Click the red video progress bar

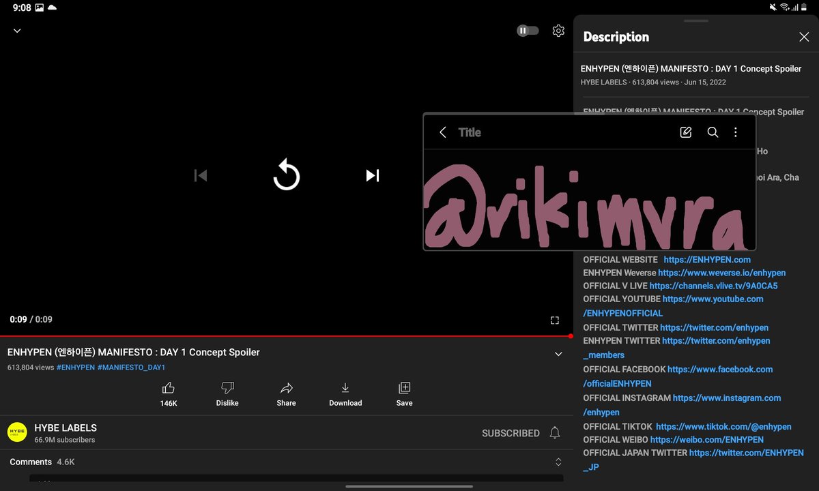pos(285,336)
